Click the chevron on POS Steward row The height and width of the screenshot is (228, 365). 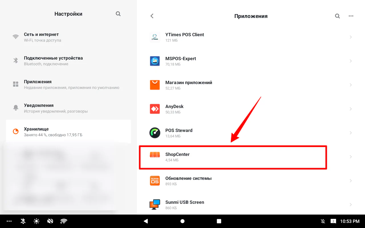tap(351, 133)
